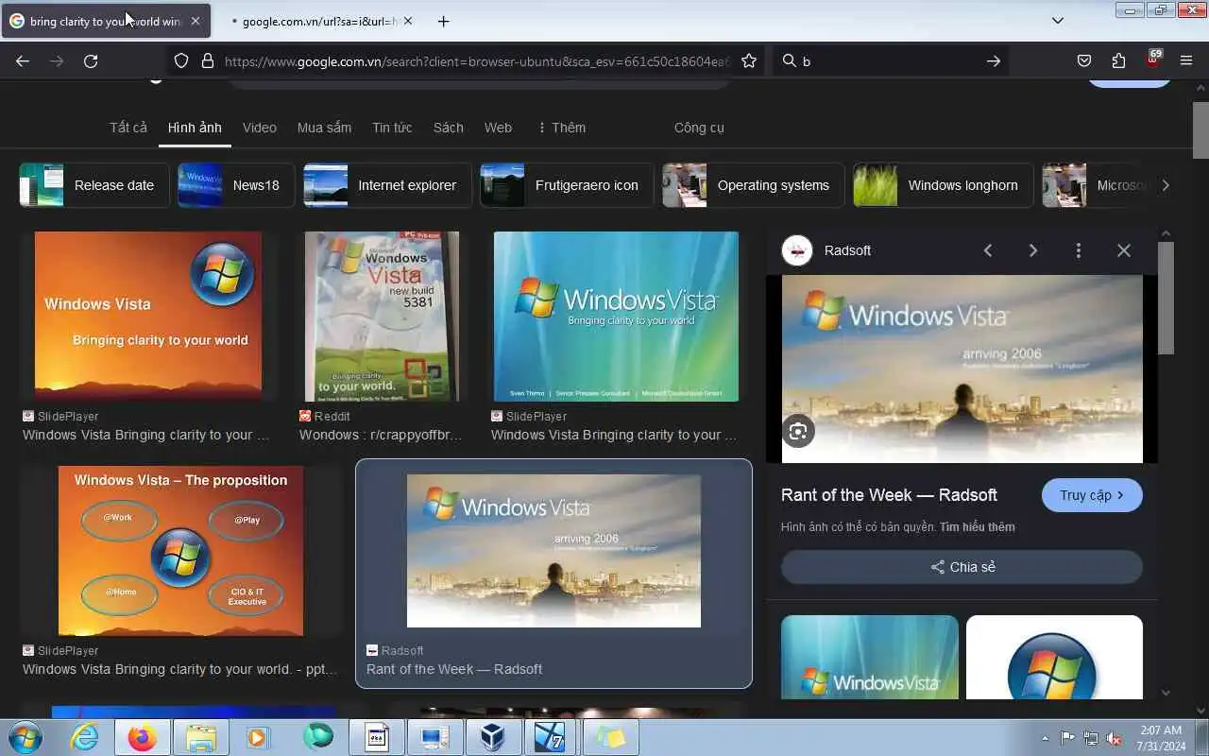The width and height of the screenshot is (1209, 756).
Task: Click in the address bar URL
Action: click(477, 60)
